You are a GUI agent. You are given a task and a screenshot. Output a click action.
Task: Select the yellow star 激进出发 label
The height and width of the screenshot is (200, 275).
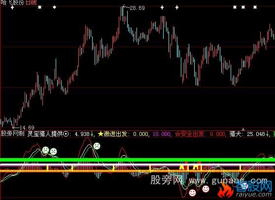point(112,134)
